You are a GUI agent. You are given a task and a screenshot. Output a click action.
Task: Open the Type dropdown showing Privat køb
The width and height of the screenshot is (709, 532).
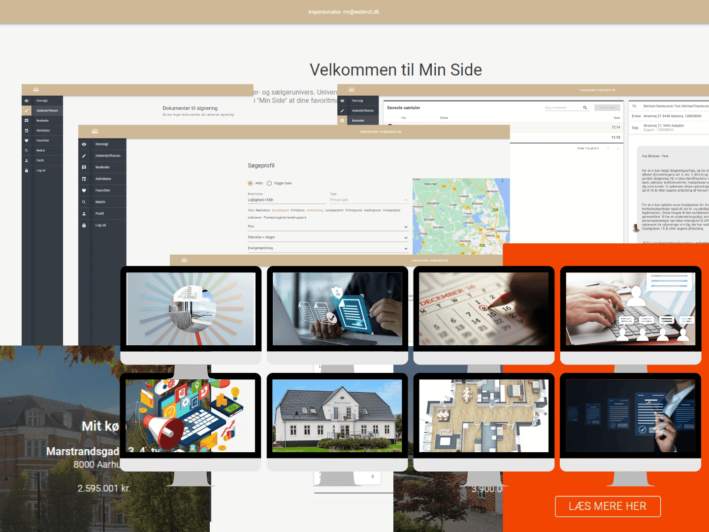368,200
